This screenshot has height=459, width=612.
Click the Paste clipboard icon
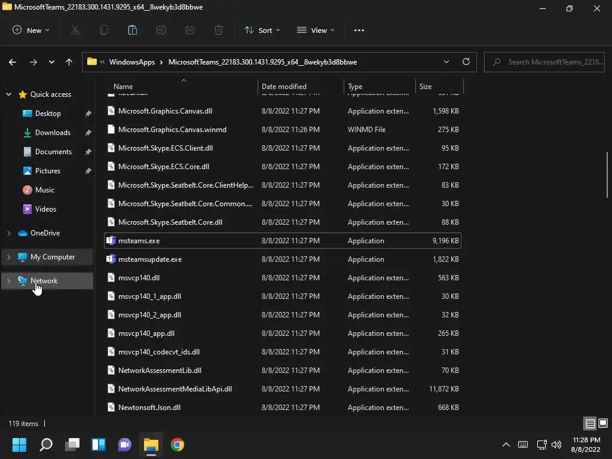point(132,30)
